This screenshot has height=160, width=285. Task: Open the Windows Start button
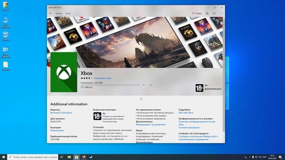pos(4,157)
